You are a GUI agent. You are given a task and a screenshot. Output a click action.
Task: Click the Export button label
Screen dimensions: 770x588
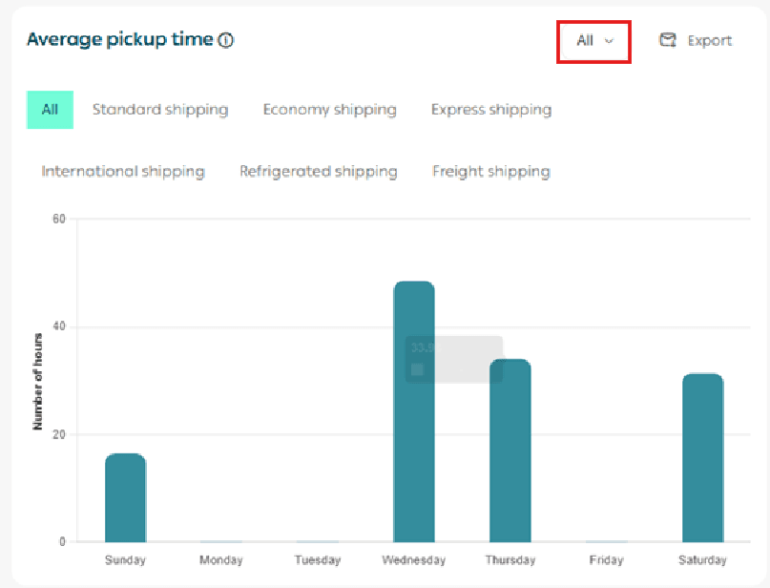(709, 41)
